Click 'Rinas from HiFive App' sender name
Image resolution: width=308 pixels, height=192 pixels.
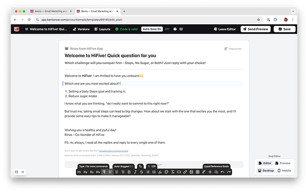(86, 48)
